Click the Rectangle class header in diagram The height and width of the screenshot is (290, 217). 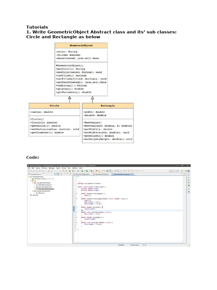pyautogui.click(x=108, y=106)
